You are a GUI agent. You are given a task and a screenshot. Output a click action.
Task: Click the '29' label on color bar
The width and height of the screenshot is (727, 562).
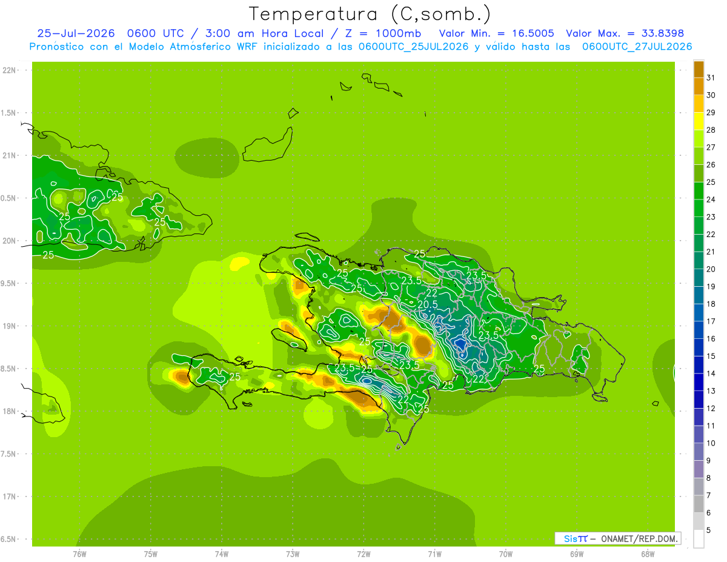click(x=711, y=112)
